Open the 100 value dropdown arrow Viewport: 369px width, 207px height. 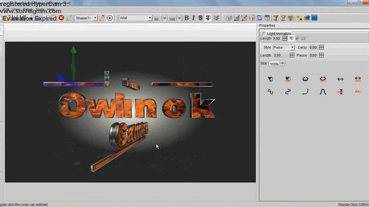click(179, 18)
